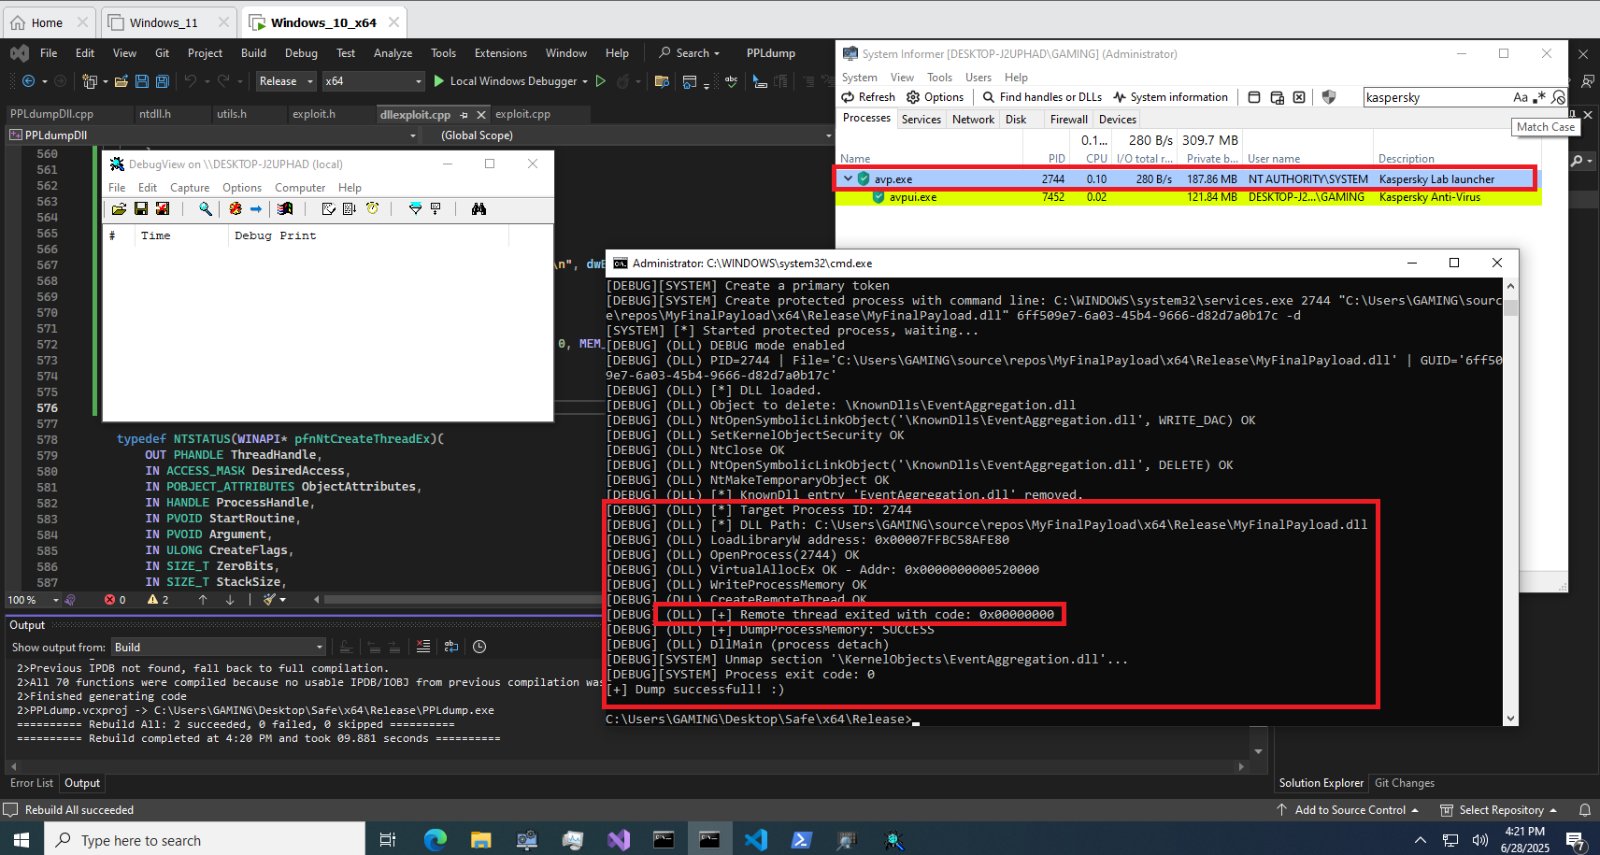Click Find handles or DLLs button
Screen dimensions: 1600x855
(x=1042, y=97)
